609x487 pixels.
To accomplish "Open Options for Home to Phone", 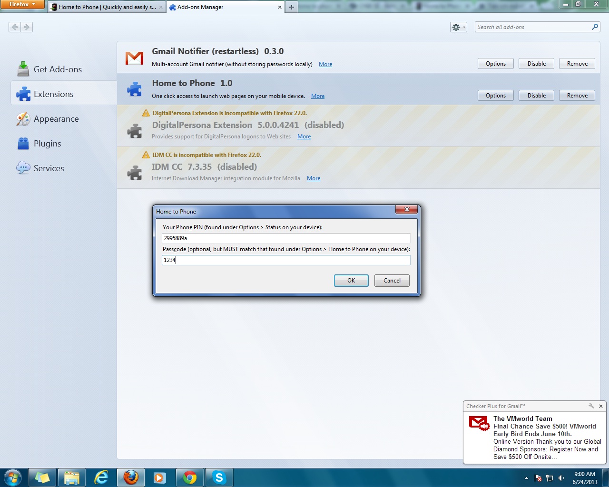I will 496,96.
